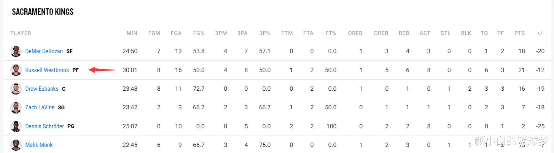
Task: Sort table by PTS column header
Action: click(519, 33)
